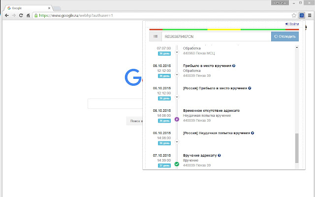The height and width of the screenshot is (197, 315).
Task: Toggle the parcel tracking extension icon
Action: pyautogui.click(x=302, y=15)
